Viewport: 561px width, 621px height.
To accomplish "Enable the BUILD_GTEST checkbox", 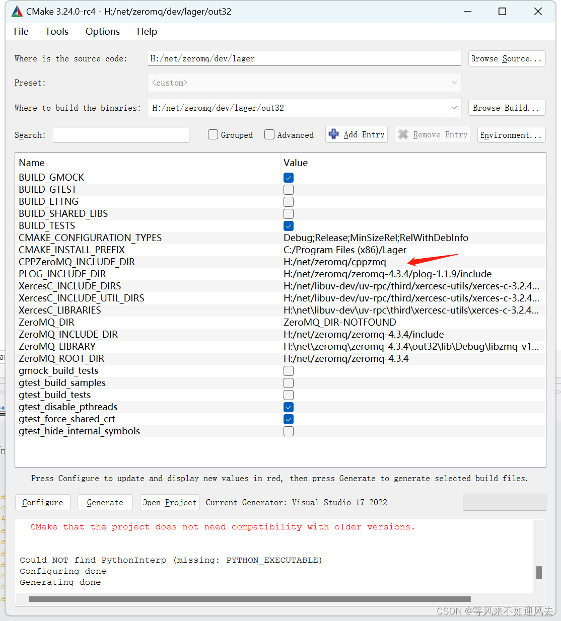I will (289, 190).
